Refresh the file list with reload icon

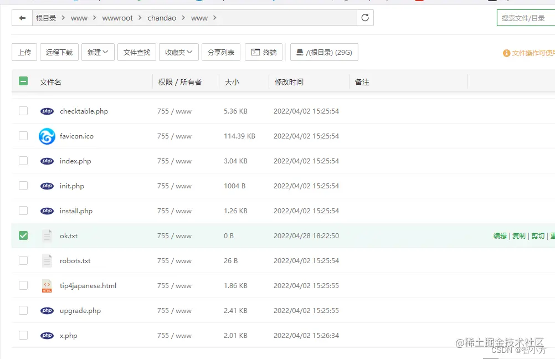click(x=365, y=18)
